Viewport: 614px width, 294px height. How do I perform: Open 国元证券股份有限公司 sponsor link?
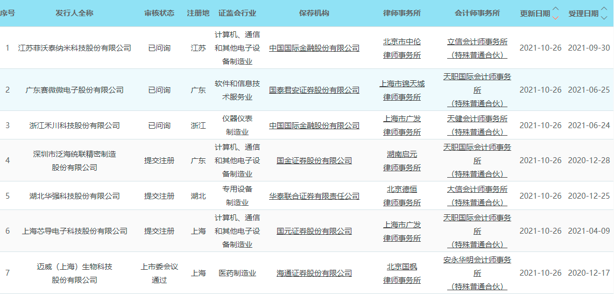[x=314, y=231]
